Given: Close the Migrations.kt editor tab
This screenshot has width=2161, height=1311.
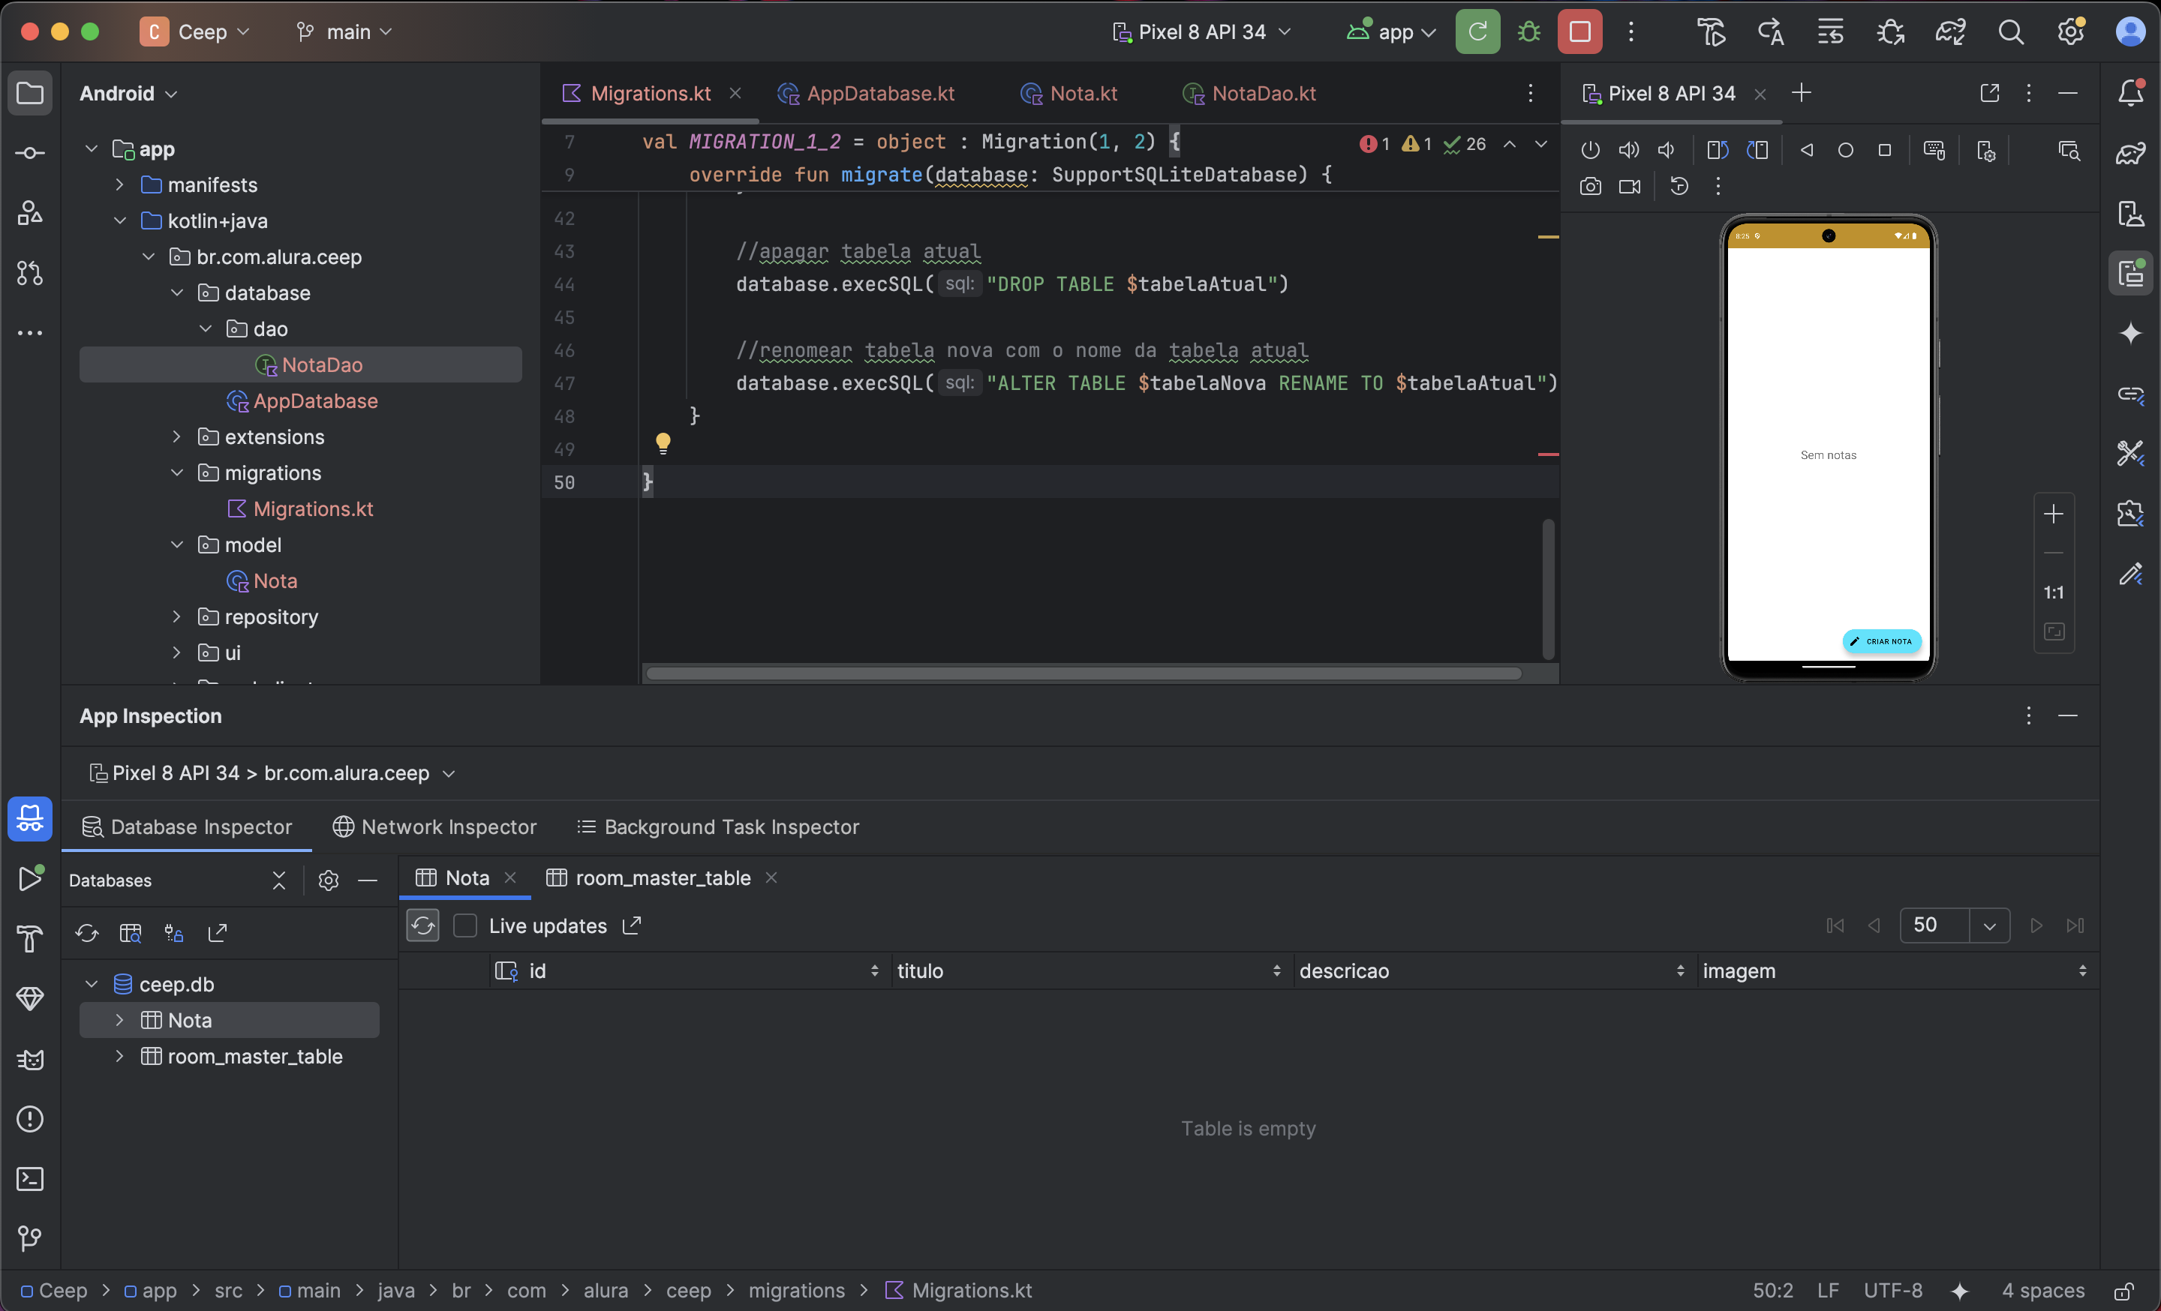Looking at the screenshot, I should (735, 93).
